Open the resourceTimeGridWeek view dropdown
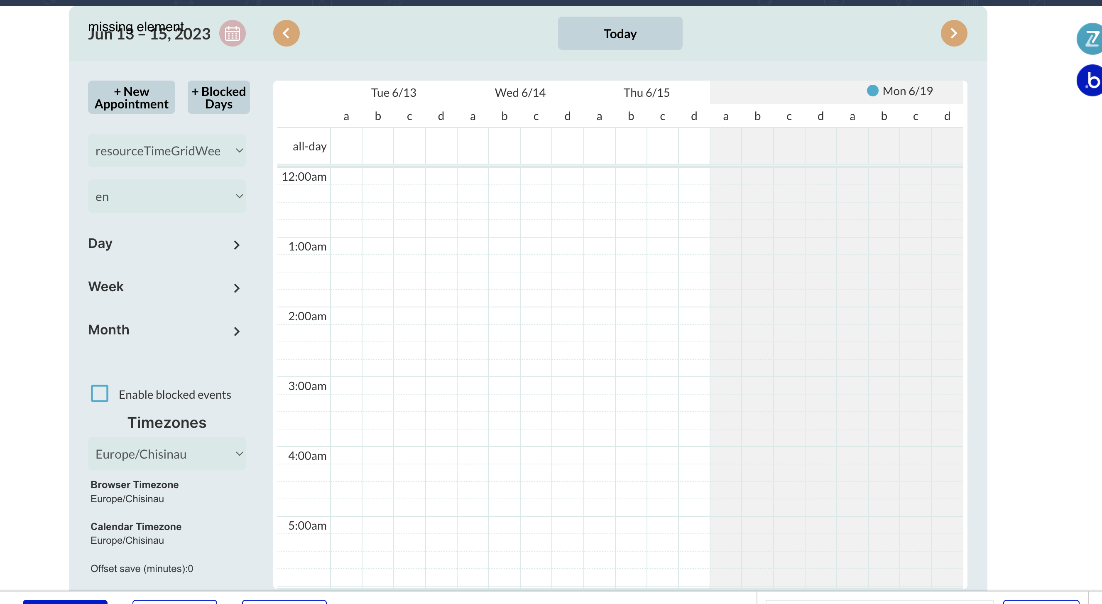This screenshot has height=604, width=1102. 167,151
